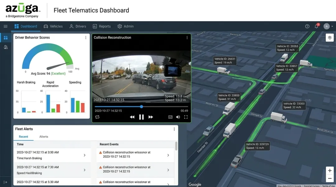Rewind the collision video
The height and width of the screenshot is (187, 336).
(x=132, y=117)
